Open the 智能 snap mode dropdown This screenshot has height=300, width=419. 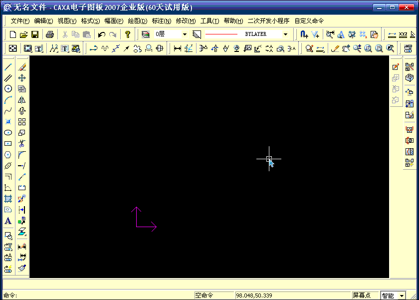click(x=402, y=296)
